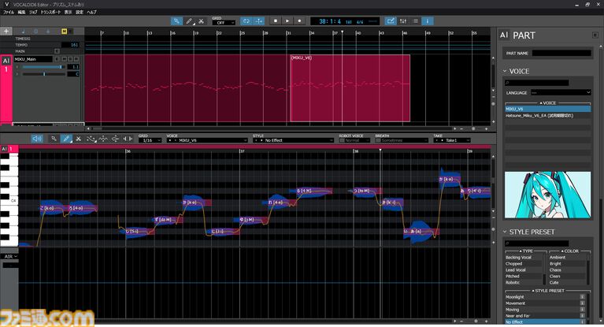Screen dimensions: 604x327
Task: Collapse the STYLE PRESET section
Action: tap(506, 232)
